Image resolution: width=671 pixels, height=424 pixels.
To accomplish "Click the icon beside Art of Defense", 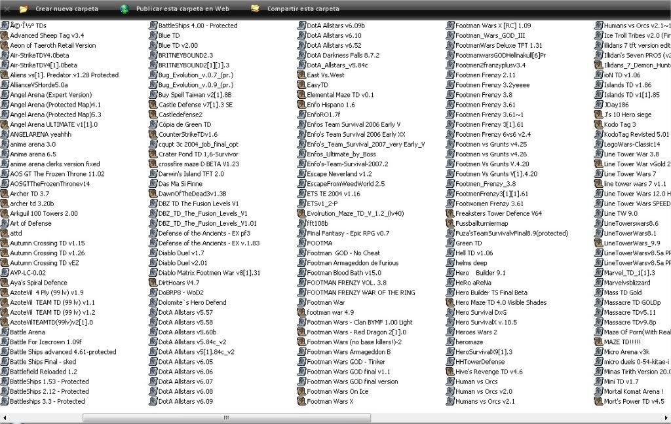I will point(5,223).
